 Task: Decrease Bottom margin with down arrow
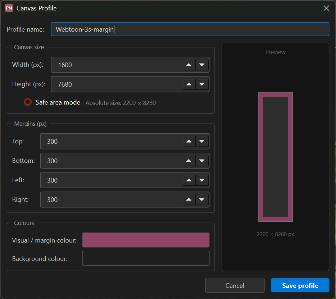click(x=202, y=161)
